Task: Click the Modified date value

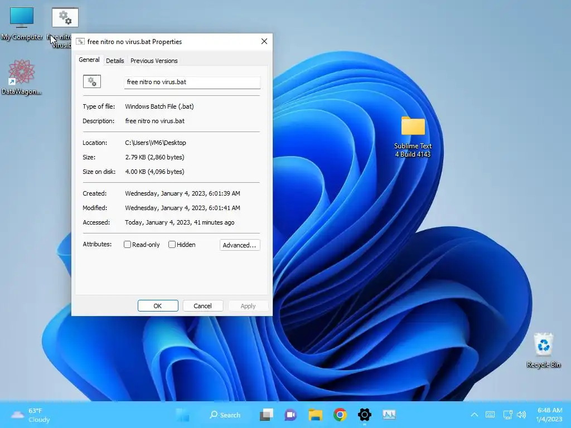Action: pyautogui.click(x=182, y=208)
